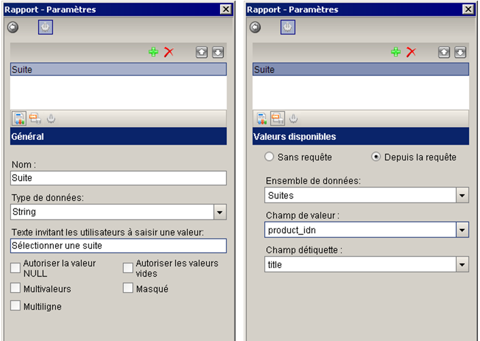Image resolution: width=480 pixels, height=341 pixels.
Task: Select the 'Sans requête' radio button
Action: coord(269,157)
